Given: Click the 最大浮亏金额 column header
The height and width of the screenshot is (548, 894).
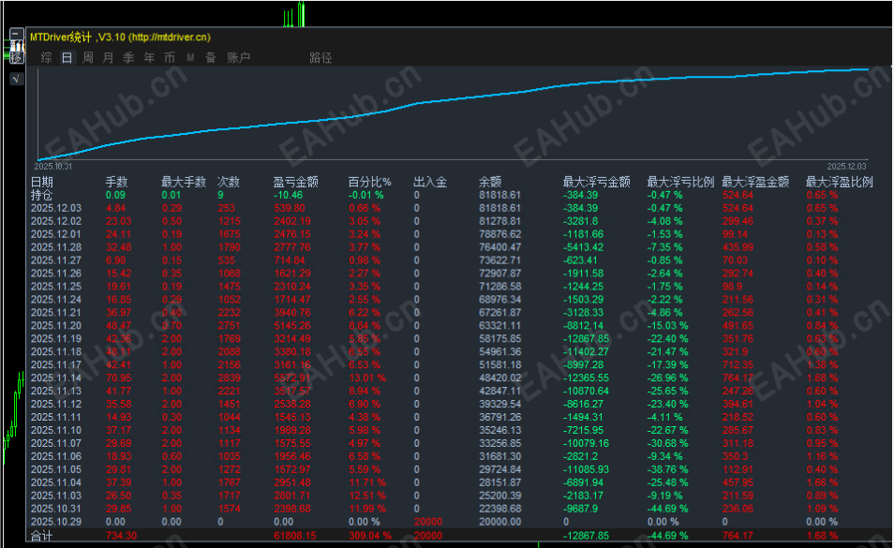Looking at the screenshot, I should [596, 182].
